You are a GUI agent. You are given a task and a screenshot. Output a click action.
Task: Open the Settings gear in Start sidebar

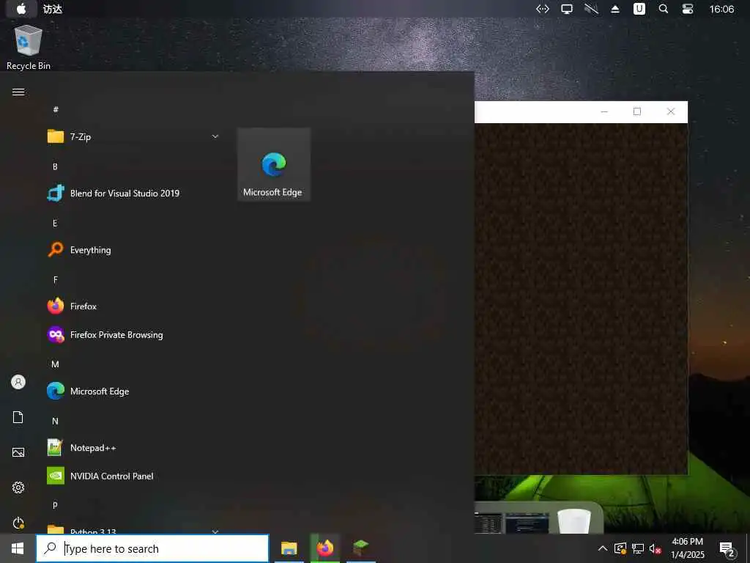18,487
